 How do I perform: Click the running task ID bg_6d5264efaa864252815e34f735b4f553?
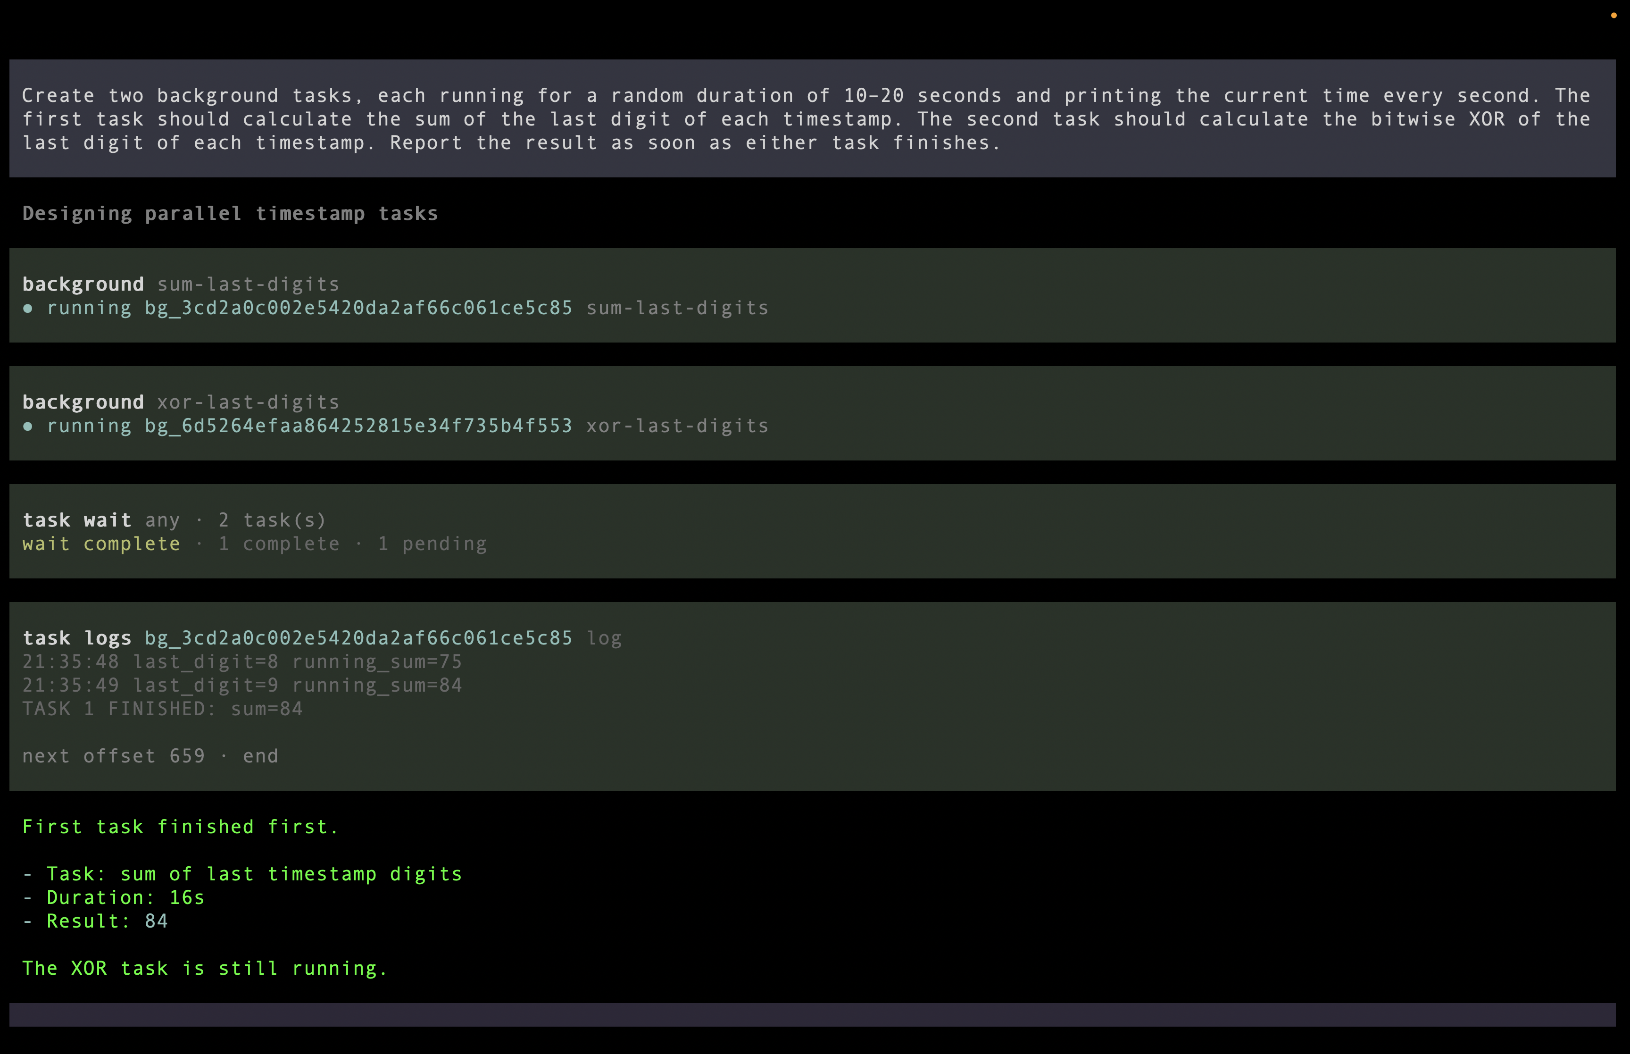point(358,426)
